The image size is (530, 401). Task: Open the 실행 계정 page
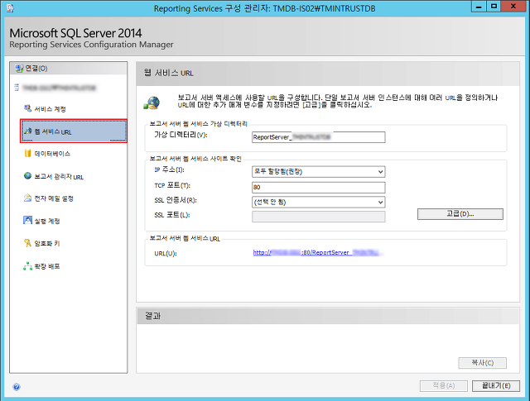[x=47, y=221]
